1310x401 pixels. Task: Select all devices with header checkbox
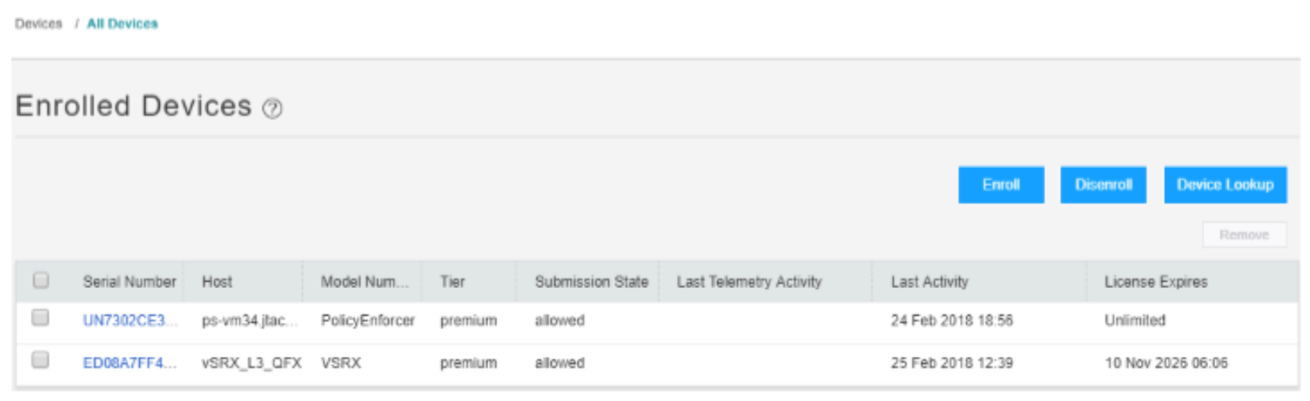40,280
